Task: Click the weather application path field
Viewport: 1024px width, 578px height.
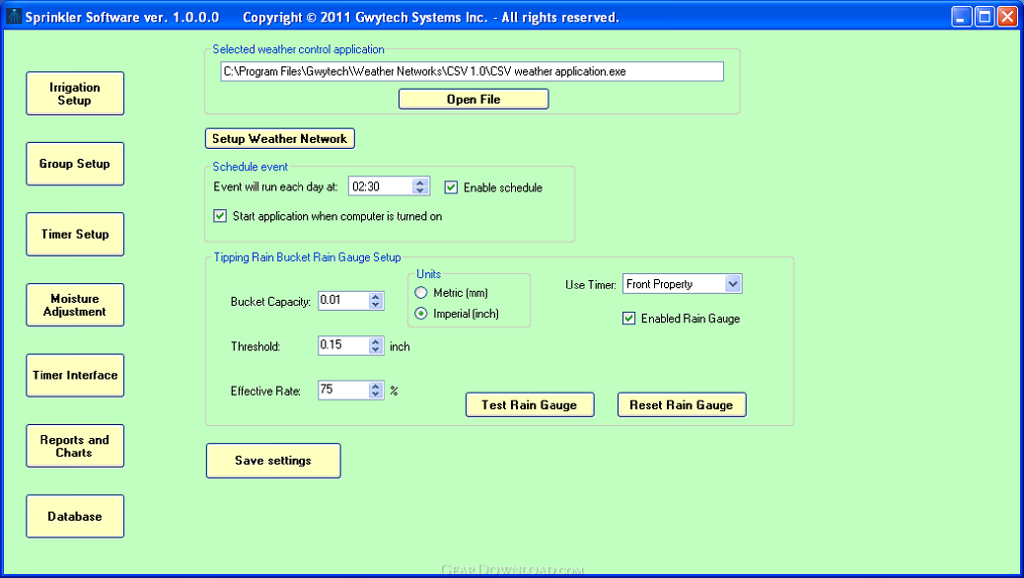Action: (473, 72)
